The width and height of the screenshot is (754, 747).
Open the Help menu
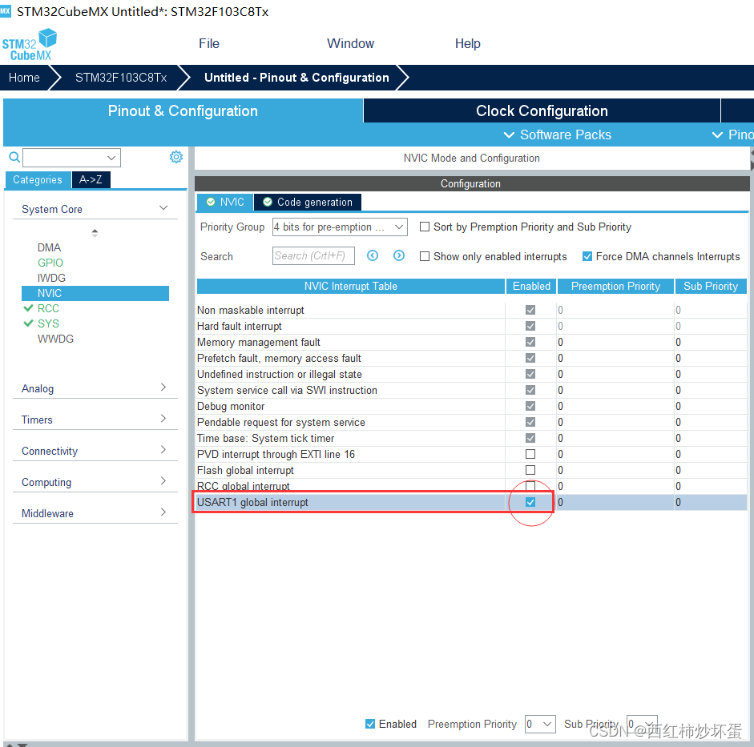468,44
